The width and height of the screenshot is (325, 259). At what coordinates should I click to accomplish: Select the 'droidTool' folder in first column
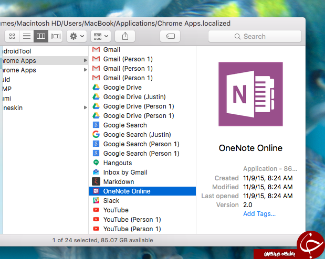click(x=17, y=51)
